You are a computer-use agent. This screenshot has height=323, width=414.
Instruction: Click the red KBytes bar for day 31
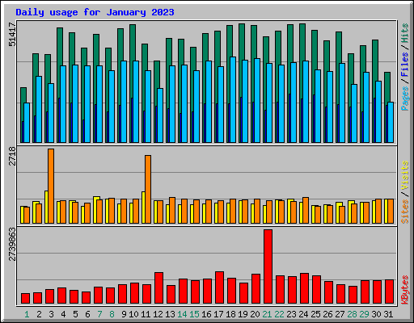389,292
